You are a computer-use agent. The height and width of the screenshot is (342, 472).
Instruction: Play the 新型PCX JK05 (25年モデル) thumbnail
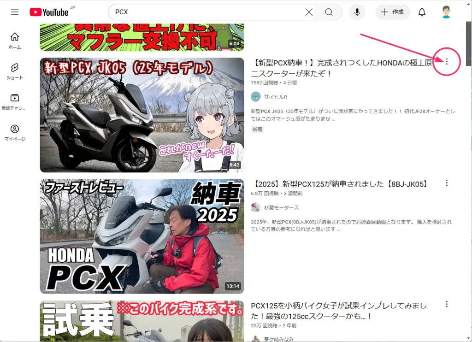[x=142, y=115]
